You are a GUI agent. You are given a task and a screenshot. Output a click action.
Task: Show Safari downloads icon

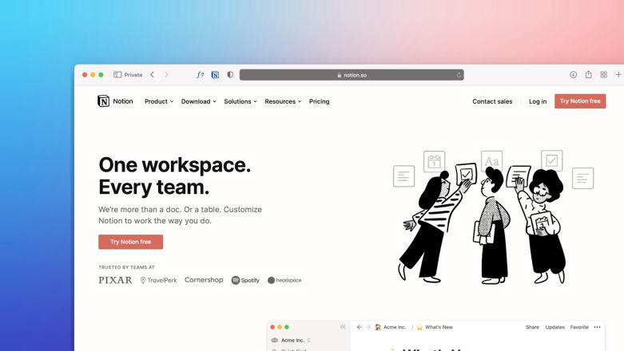pos(573,75)
